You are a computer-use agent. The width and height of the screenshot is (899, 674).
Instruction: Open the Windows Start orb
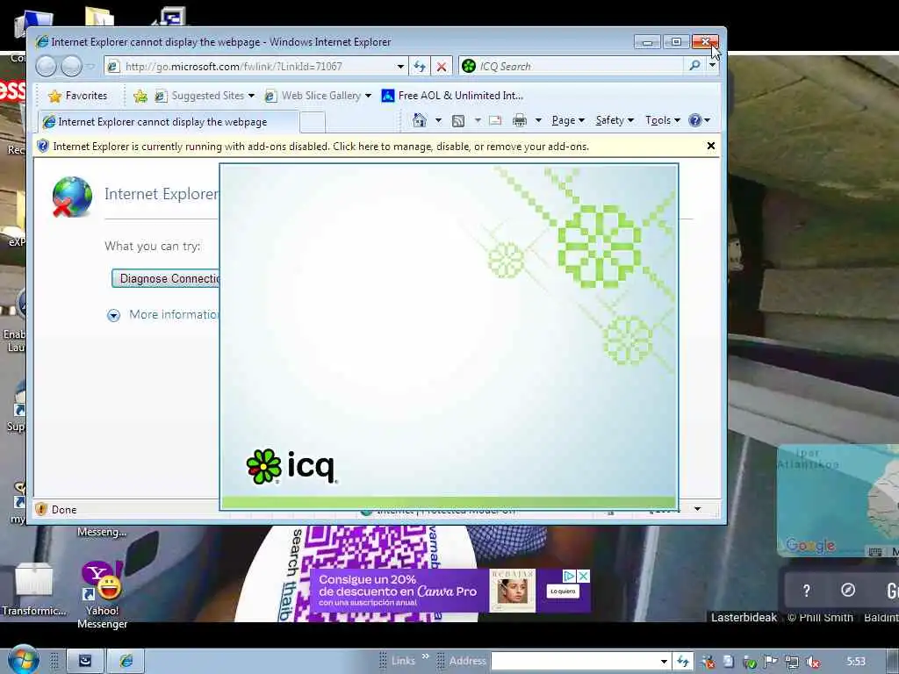(x=23, y=659)
